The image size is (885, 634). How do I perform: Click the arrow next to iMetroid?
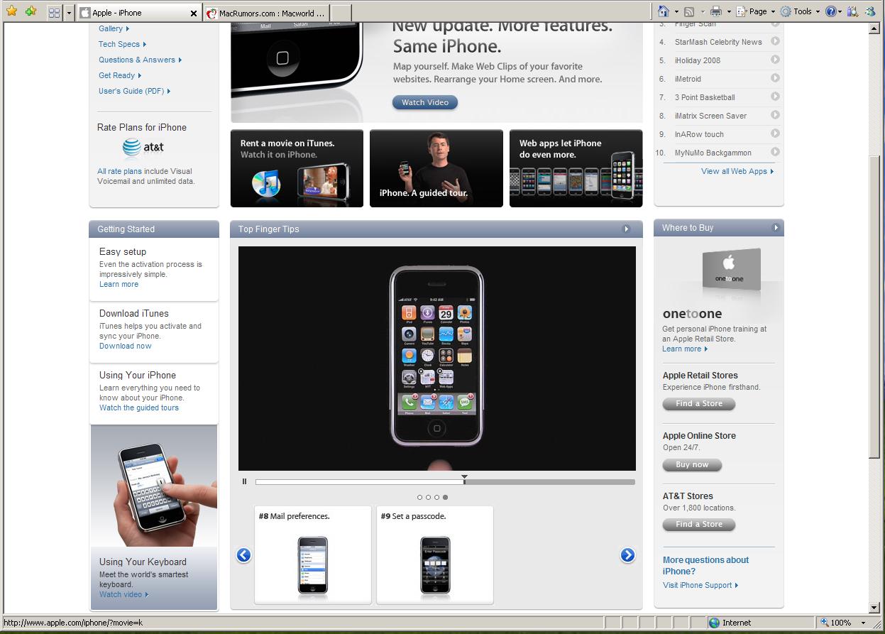coord(775,78)
